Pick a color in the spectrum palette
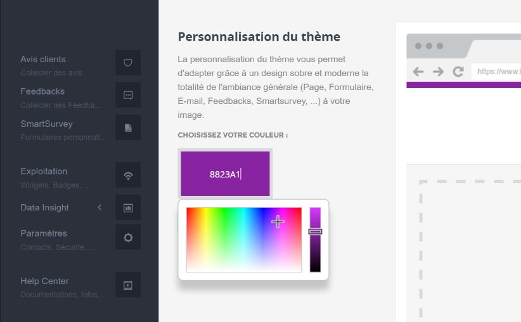Image resolution: width=521 pixels, height=322 pixels. click(244, 240)
